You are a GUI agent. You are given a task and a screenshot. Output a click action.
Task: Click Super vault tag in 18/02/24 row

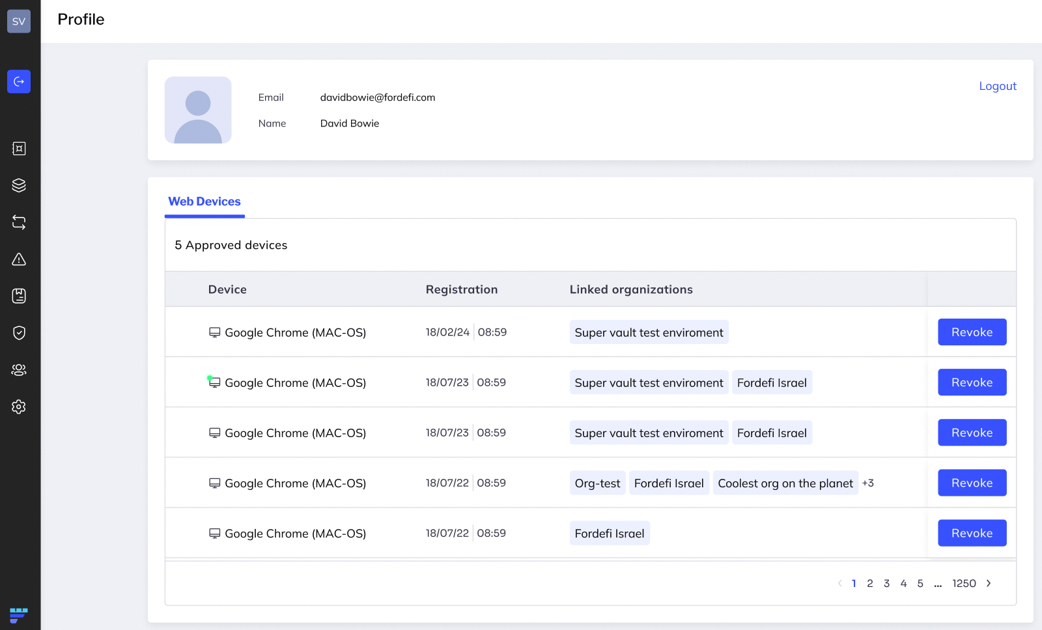pyautogui.click(x=649, y=332)
